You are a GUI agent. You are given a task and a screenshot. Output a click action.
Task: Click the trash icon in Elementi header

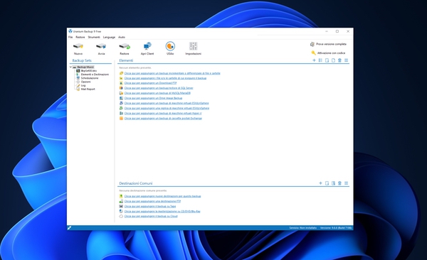point(339,60)
